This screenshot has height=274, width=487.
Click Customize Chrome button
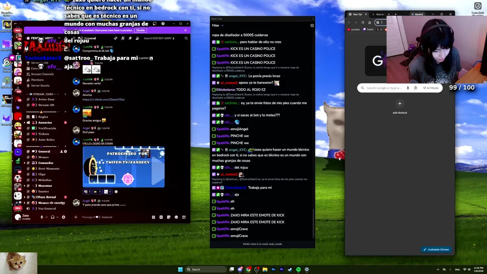(436, 250)
